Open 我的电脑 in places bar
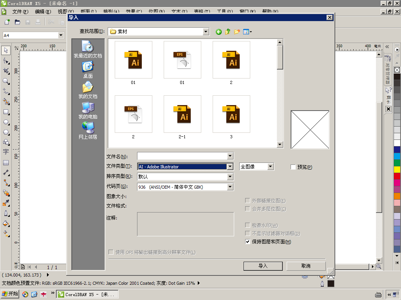The width and height of the screenshot is (401, 300). [88, 111]
